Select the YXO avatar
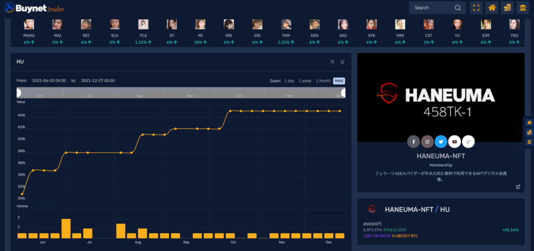The width and height of the screenshot is (534, 251). [514, 24]
